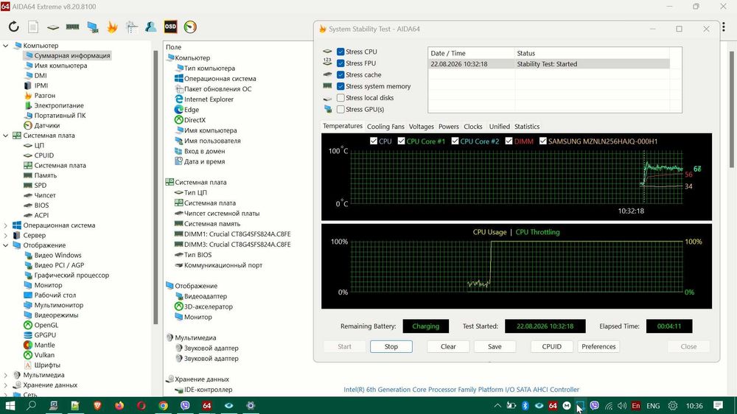
Task: Click the Mantle tree icon
Action: click(28, 345)
